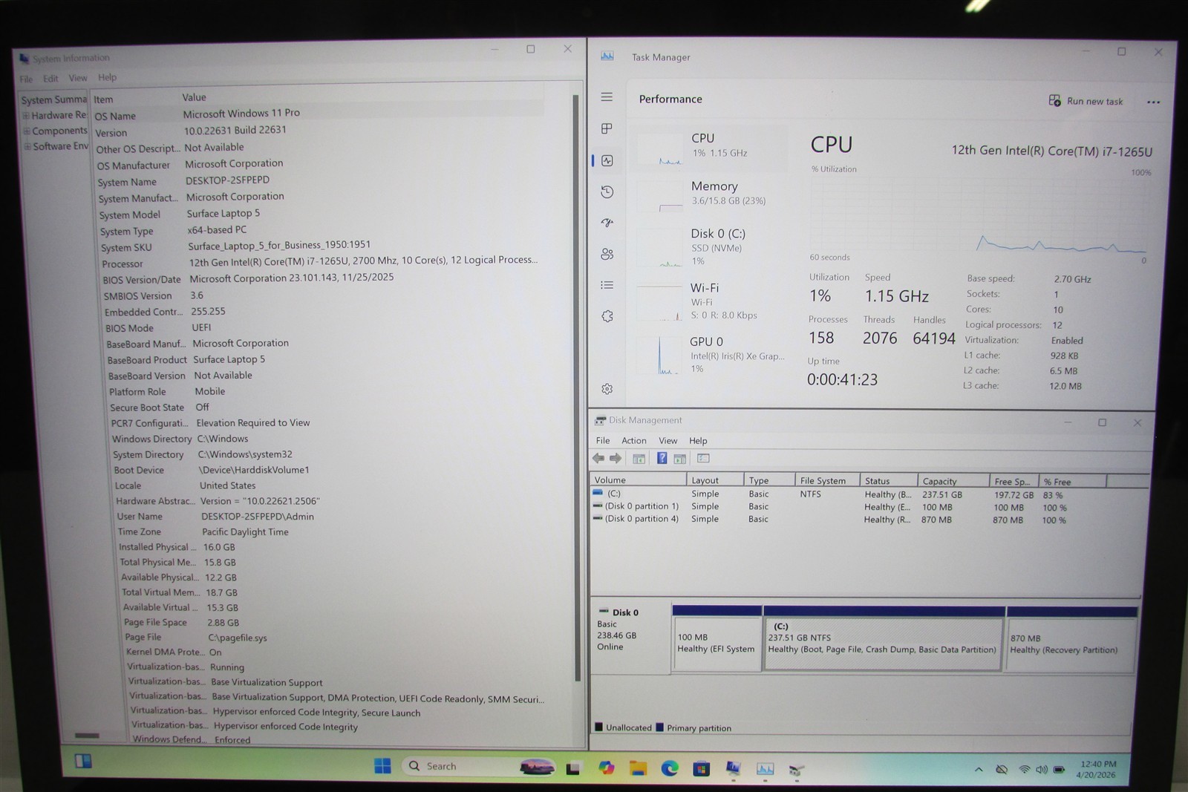Open Services icon in Task Manager sidebar

point(607,316)
